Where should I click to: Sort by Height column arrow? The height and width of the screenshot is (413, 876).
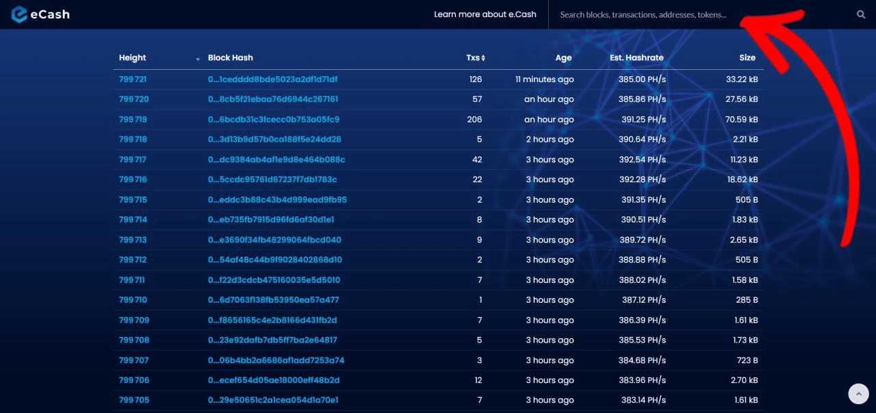pos(198,59)
